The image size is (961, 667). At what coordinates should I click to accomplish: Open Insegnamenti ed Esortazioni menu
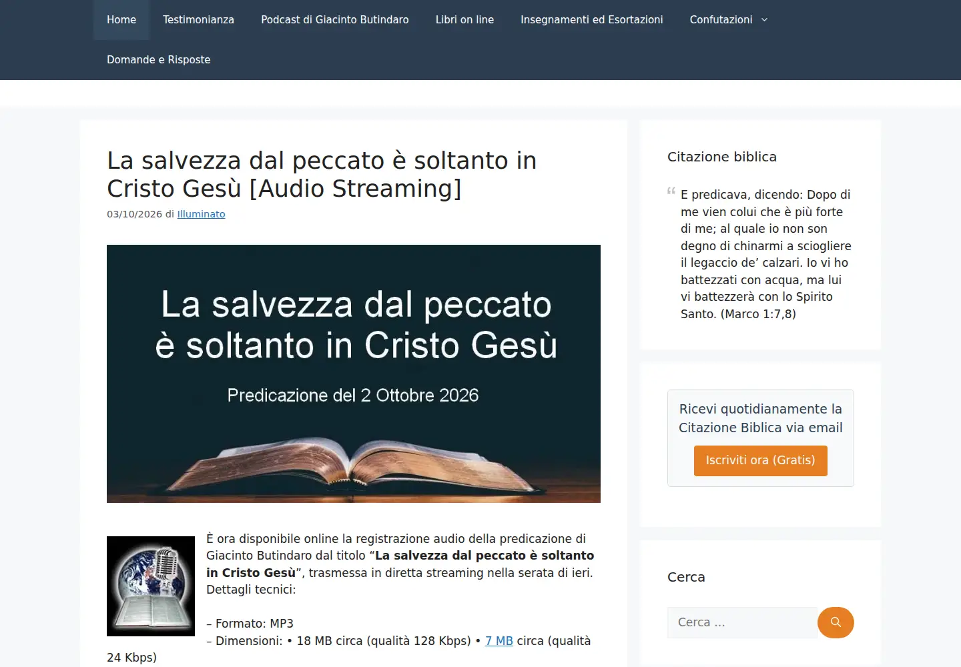pos(592,20)
